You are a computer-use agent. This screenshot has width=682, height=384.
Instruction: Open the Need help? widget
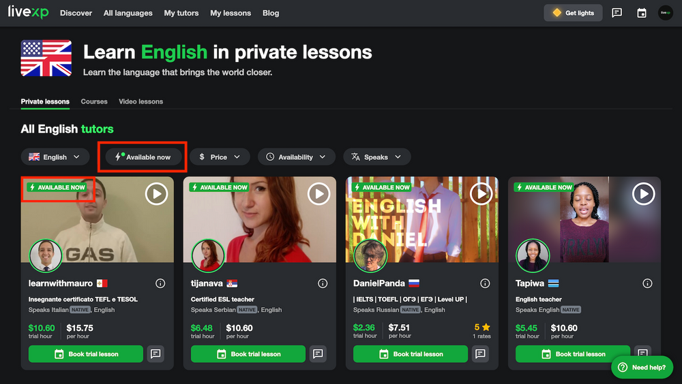(642, 367)
